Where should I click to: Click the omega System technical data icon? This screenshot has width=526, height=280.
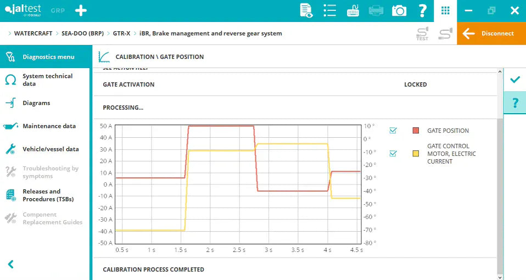coord(10,80)
